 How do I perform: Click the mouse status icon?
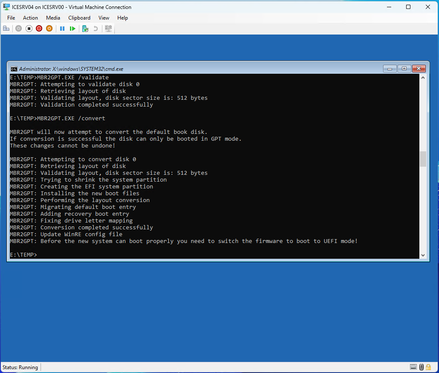422,367
